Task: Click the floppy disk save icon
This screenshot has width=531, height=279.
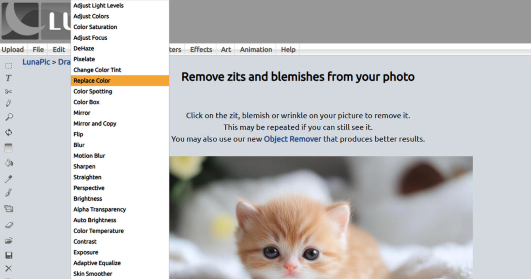Action: point(9,255)
